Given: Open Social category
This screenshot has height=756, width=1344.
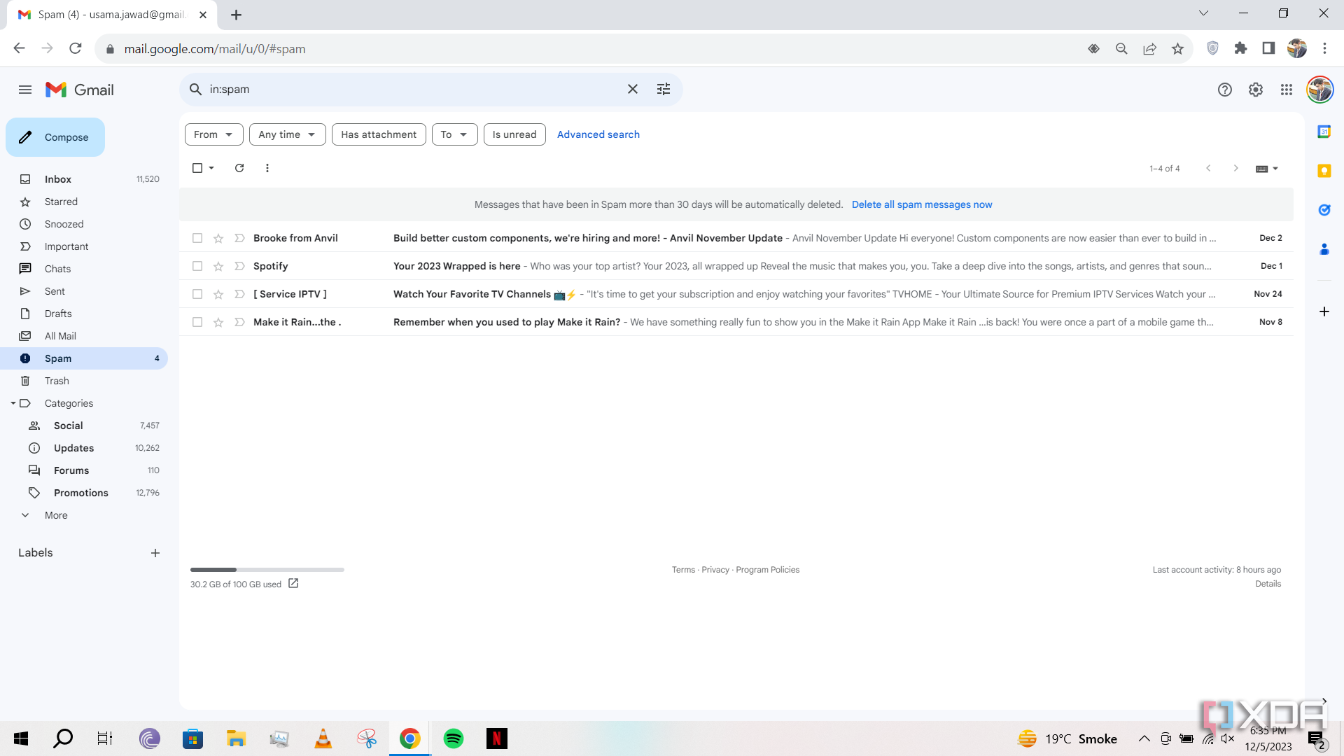Looking at the screenshot, I should click(x=84, y=426).
